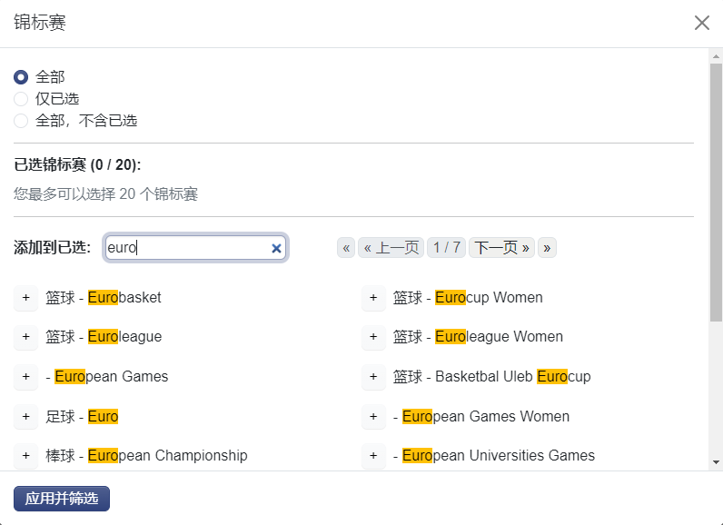Add 篮球 - Eurocup Women plus icon
Image resolution: width=723 pixels, height=525 pixels.
pyautogui.click(x=373, y=298)
